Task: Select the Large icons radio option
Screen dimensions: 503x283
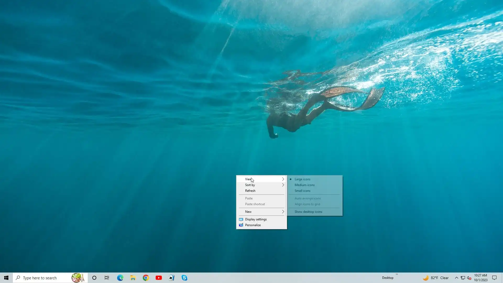Action: click(x=302, y=179)
